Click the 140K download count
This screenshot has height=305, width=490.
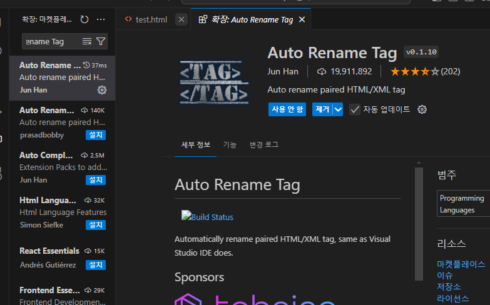point(97,111)
